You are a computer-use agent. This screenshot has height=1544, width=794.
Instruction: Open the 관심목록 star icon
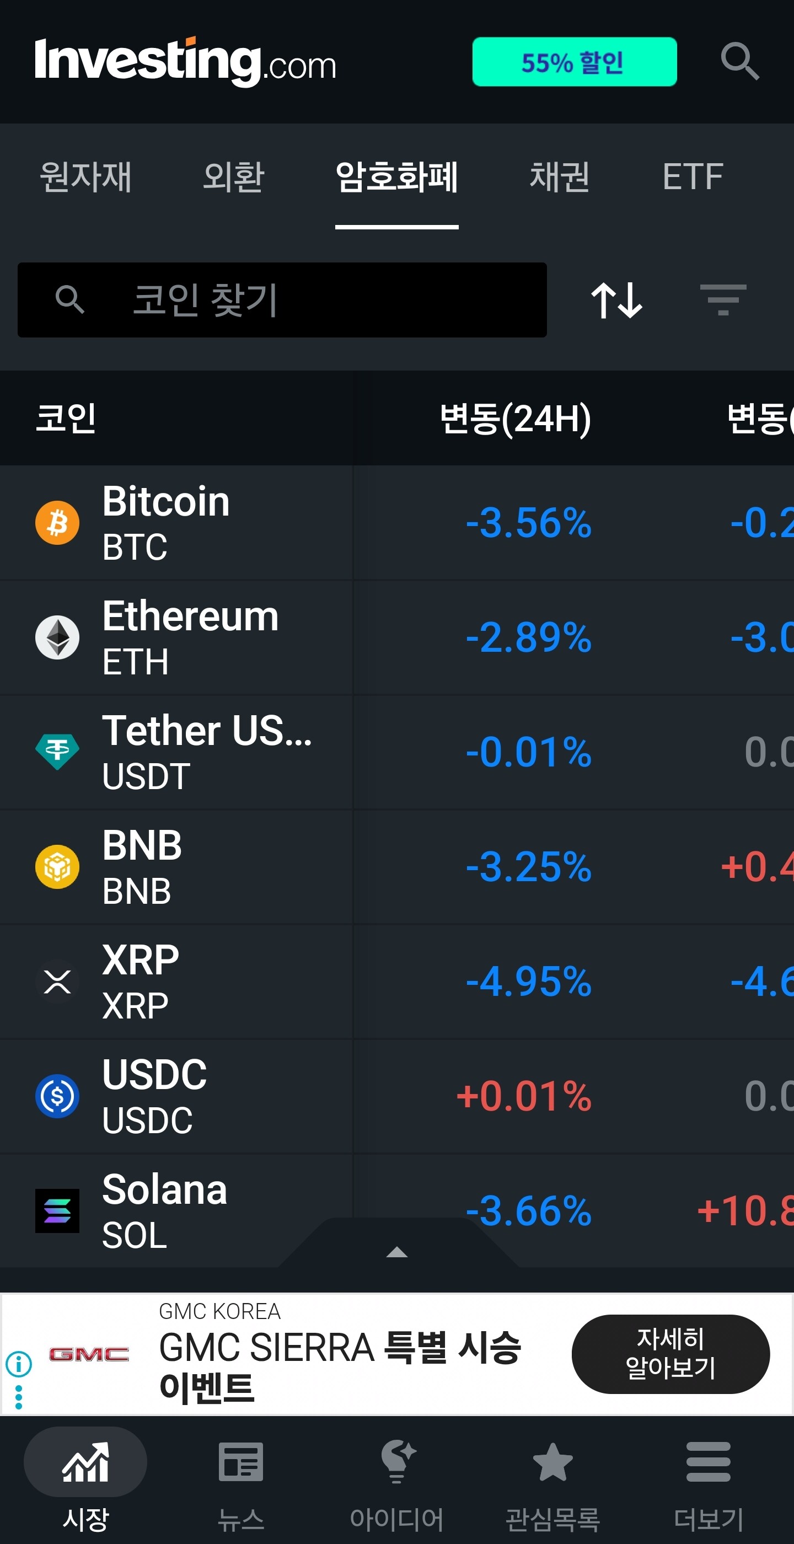(552, 1462)
